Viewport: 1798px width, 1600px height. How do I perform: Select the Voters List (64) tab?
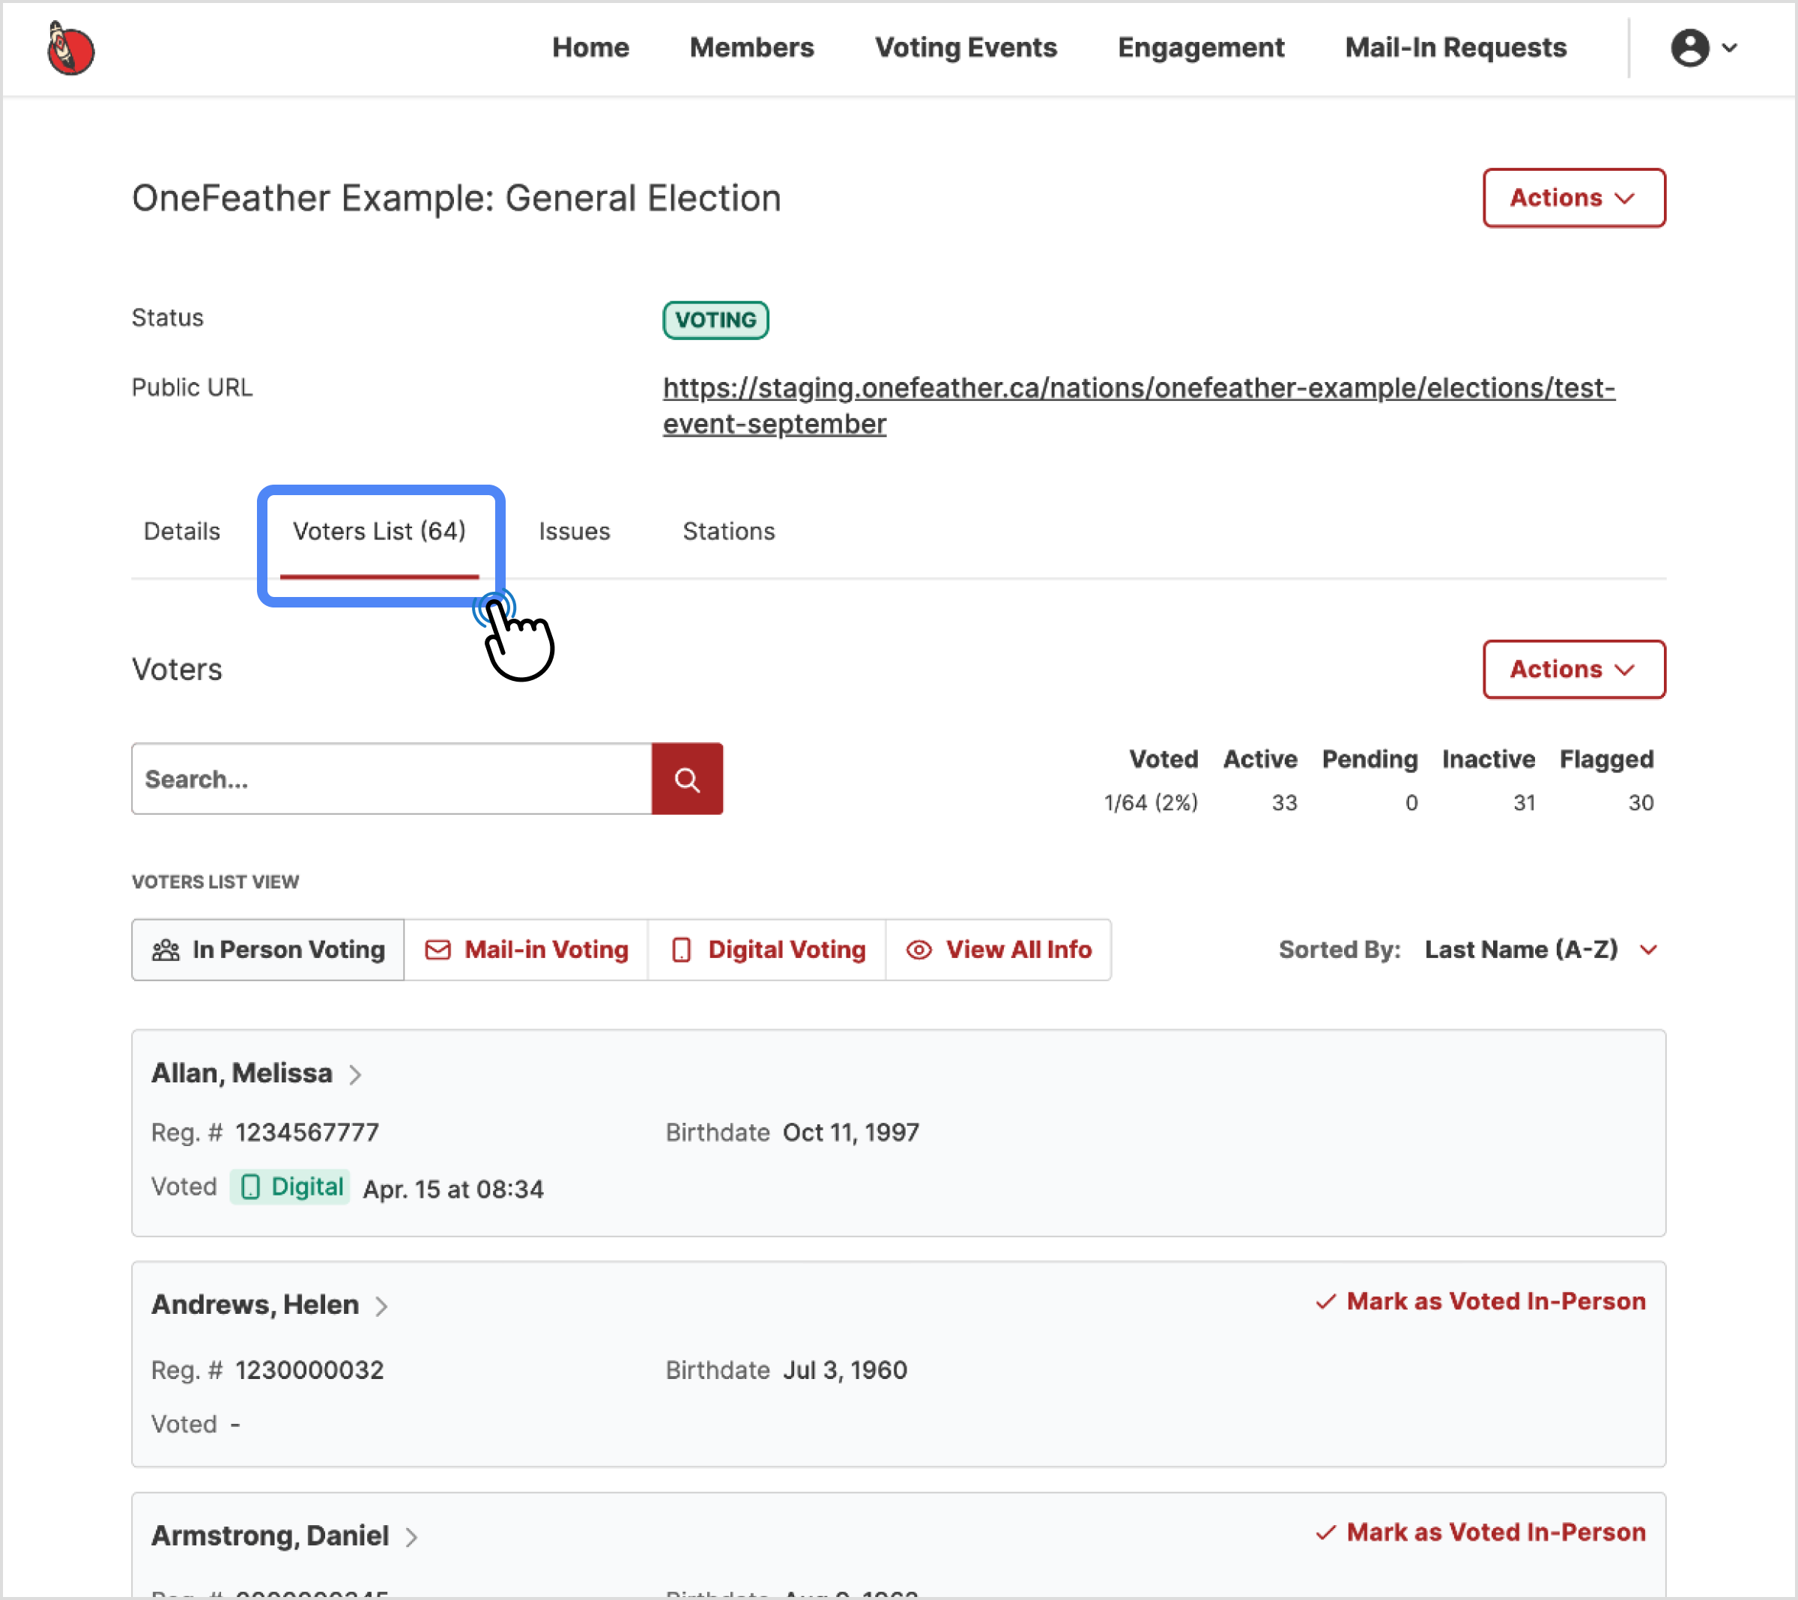379,531
